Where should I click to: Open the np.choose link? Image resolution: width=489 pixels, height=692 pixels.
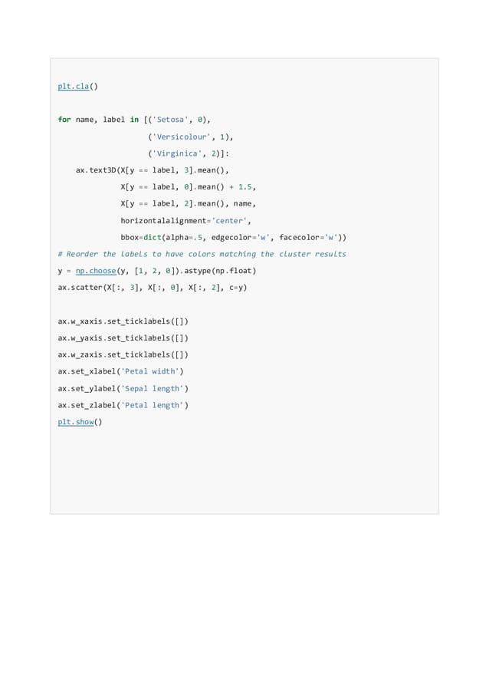(x=96, y=271)
